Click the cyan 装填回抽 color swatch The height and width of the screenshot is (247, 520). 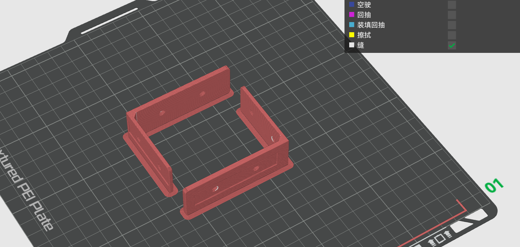pos(352,25)
